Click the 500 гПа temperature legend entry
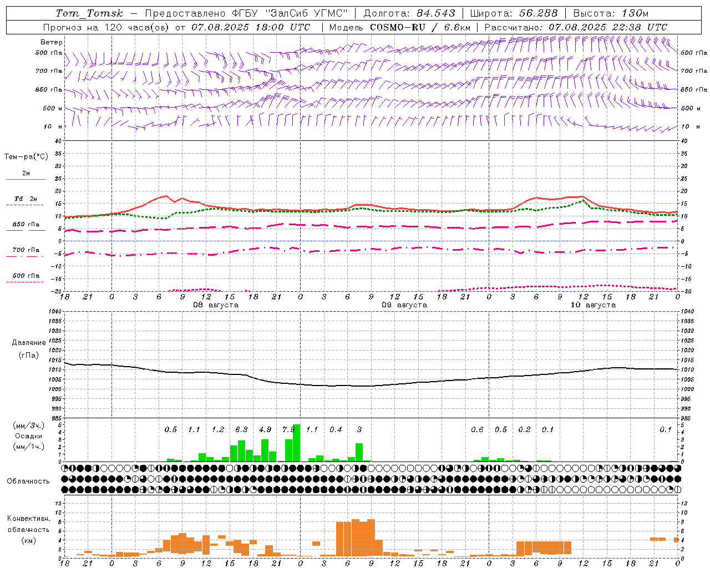 (26, 276)
